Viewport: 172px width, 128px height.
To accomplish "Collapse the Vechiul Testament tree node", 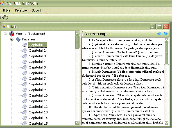I will click(x=5, y=34).
